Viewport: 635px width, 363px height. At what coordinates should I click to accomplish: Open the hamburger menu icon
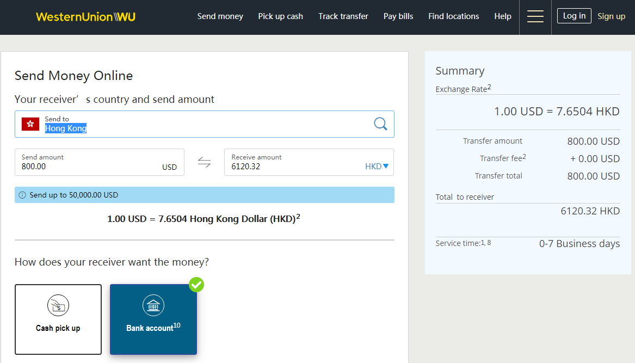click(535, 17)
